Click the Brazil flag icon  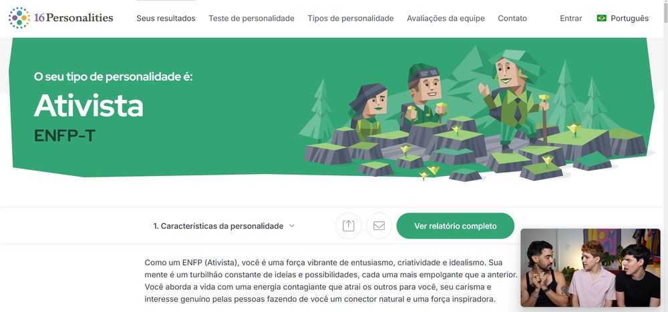coord(602,18)
